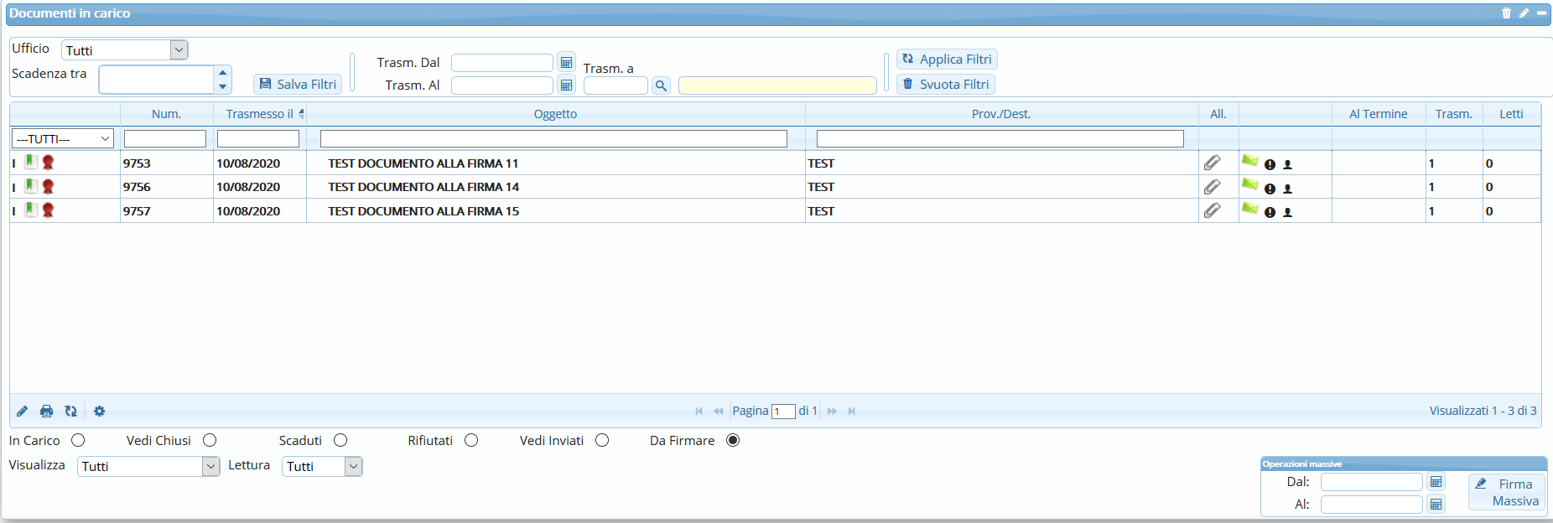Image resolution: width=1553 pixels, height=523 pixels.
Task: Sort by Trasmesso il column header
Action: [x=260, y=114]
